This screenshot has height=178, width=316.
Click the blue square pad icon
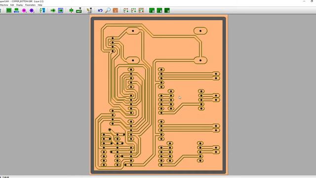(60, 10)
